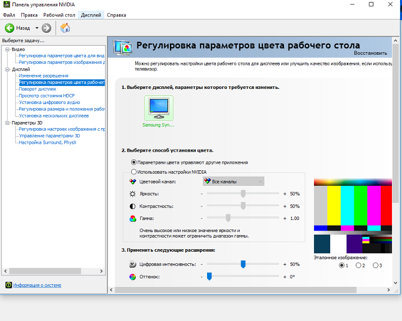The height and width of the screenshot is (321, 402).
Task: Click the 'Цифровая интенсивность' slider handle
Action: (243, 264)
